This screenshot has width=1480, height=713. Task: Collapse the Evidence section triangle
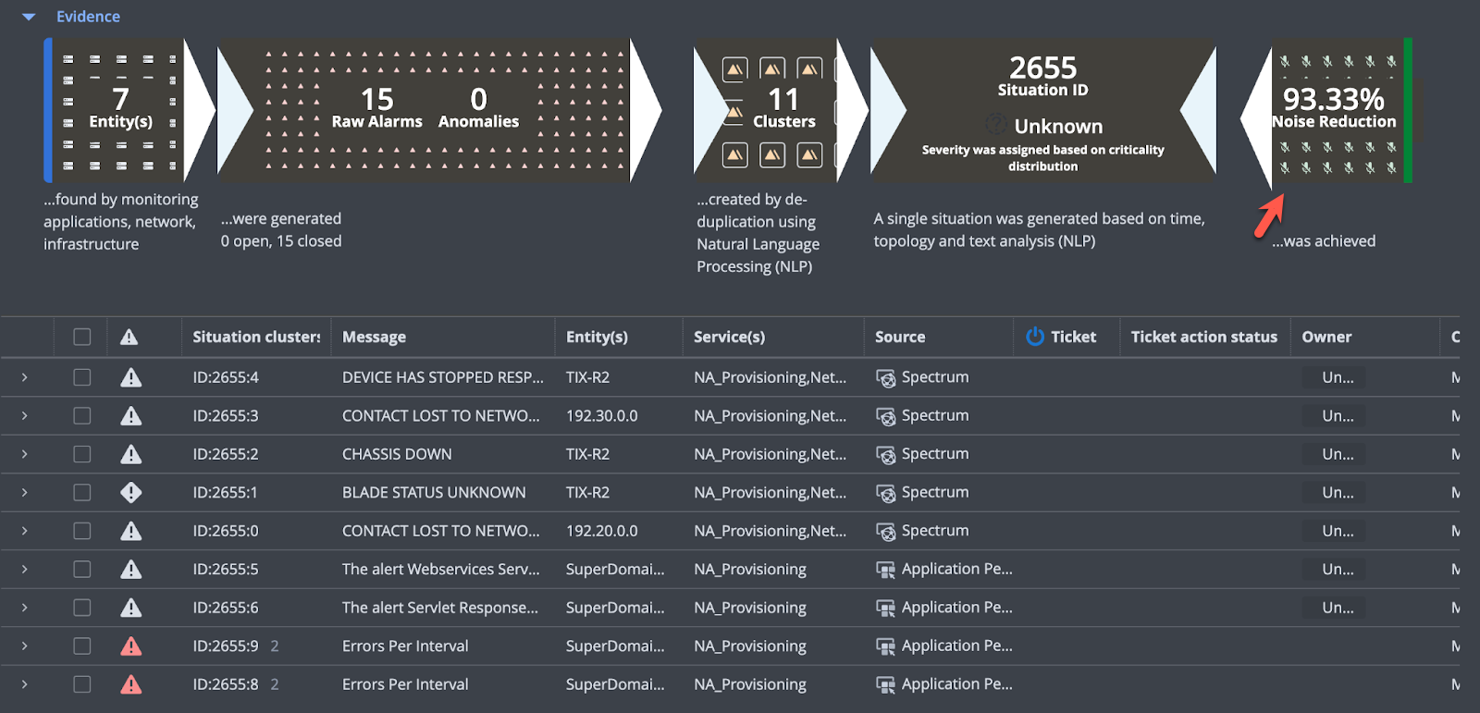coord(29,17)
